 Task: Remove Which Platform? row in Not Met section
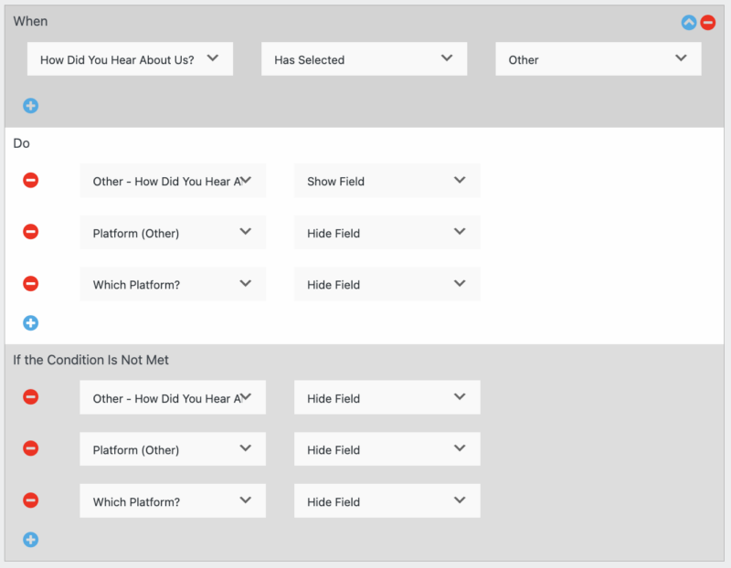[x=31, y=500]
